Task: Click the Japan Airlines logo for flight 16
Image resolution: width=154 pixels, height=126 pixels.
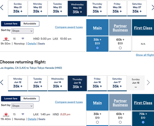Action: (6, 39)
